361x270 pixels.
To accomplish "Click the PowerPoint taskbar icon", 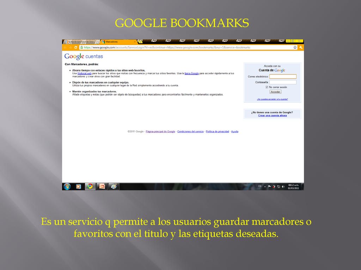I will (x=102, y=186).
